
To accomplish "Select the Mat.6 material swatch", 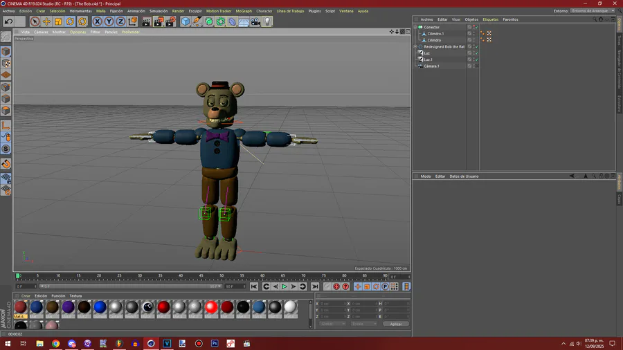I will pos(20,309).
